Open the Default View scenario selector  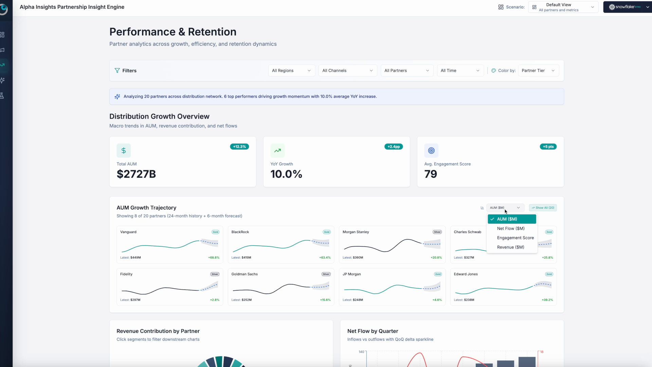(x=563, y=7)
